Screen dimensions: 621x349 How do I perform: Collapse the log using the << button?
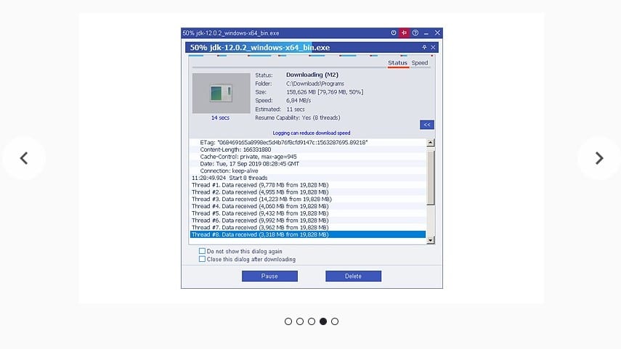click(x=427, y=125)
